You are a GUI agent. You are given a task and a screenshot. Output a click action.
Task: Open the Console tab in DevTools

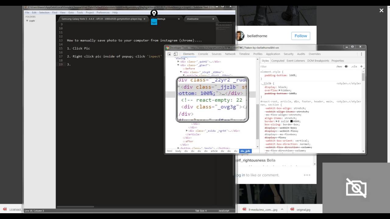click(x=203, y=54)
